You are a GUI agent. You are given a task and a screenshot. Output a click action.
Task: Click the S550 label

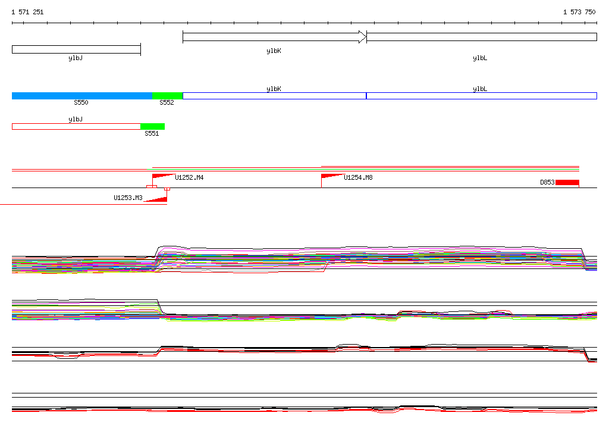pos(81,102)
